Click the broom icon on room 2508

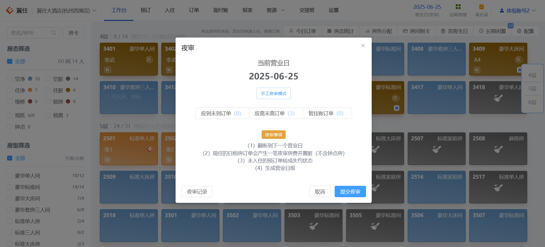tap(498, 149)
